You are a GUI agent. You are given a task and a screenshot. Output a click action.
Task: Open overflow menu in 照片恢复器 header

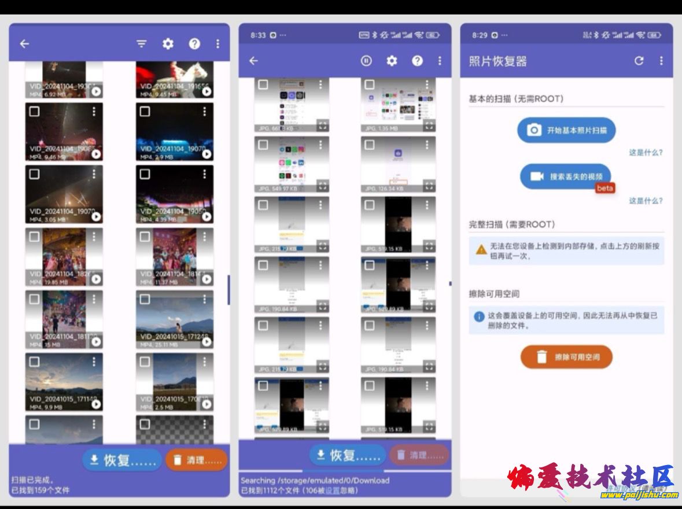[x=661, y=61]
